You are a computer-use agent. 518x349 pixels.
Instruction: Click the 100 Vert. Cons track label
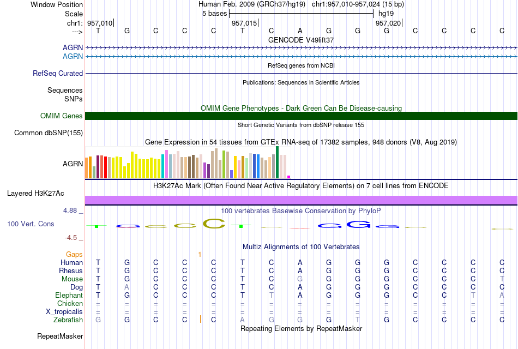pyautogui.click(x=31, y=224)
